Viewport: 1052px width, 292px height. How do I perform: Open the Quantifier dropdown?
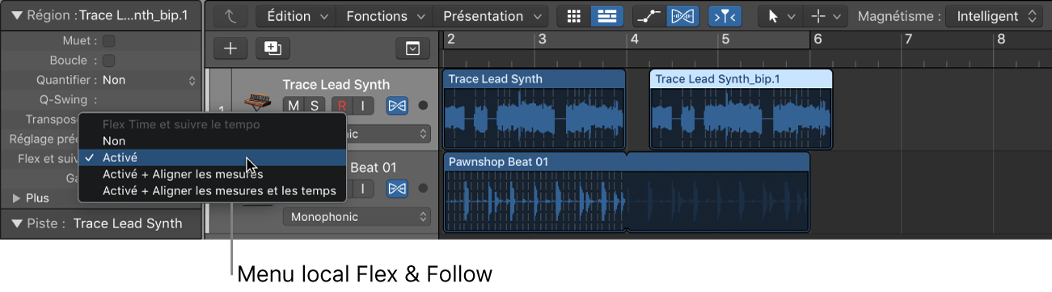point(149,80)
